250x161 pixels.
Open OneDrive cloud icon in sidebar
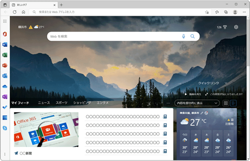pyautogui.click(x=5, y=86)
